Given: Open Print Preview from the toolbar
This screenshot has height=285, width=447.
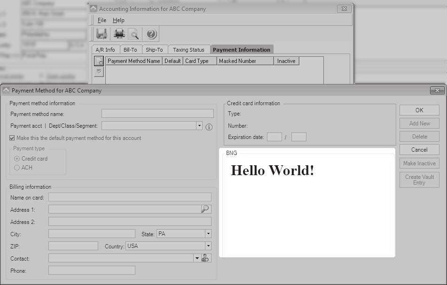Looking at the screenshot, I should click(134, 34).
